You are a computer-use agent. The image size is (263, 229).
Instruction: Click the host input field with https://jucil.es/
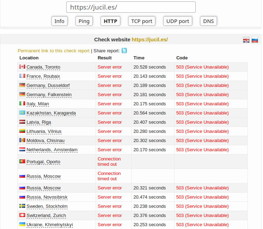coord(131,7)
